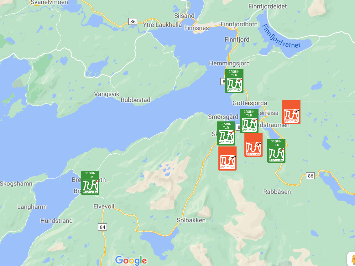Select the Rubbestad place label
This screenshot has width=355, height=266.
tap(136, 100)
